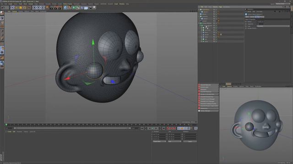293x164 pixels.
Task: Select the Scale tool
Action: (x=21, y=8)
